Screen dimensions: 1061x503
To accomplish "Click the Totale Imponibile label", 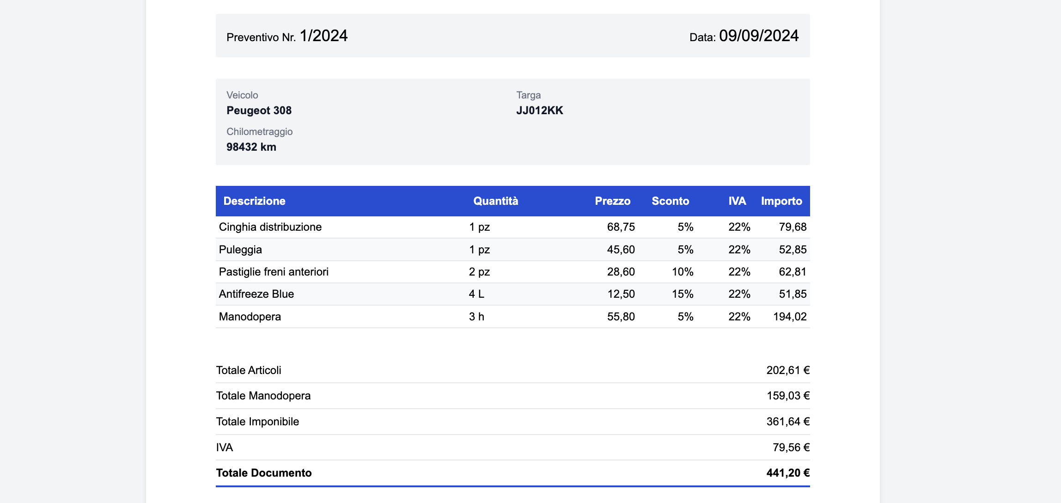I will click(x=257, y=422).
